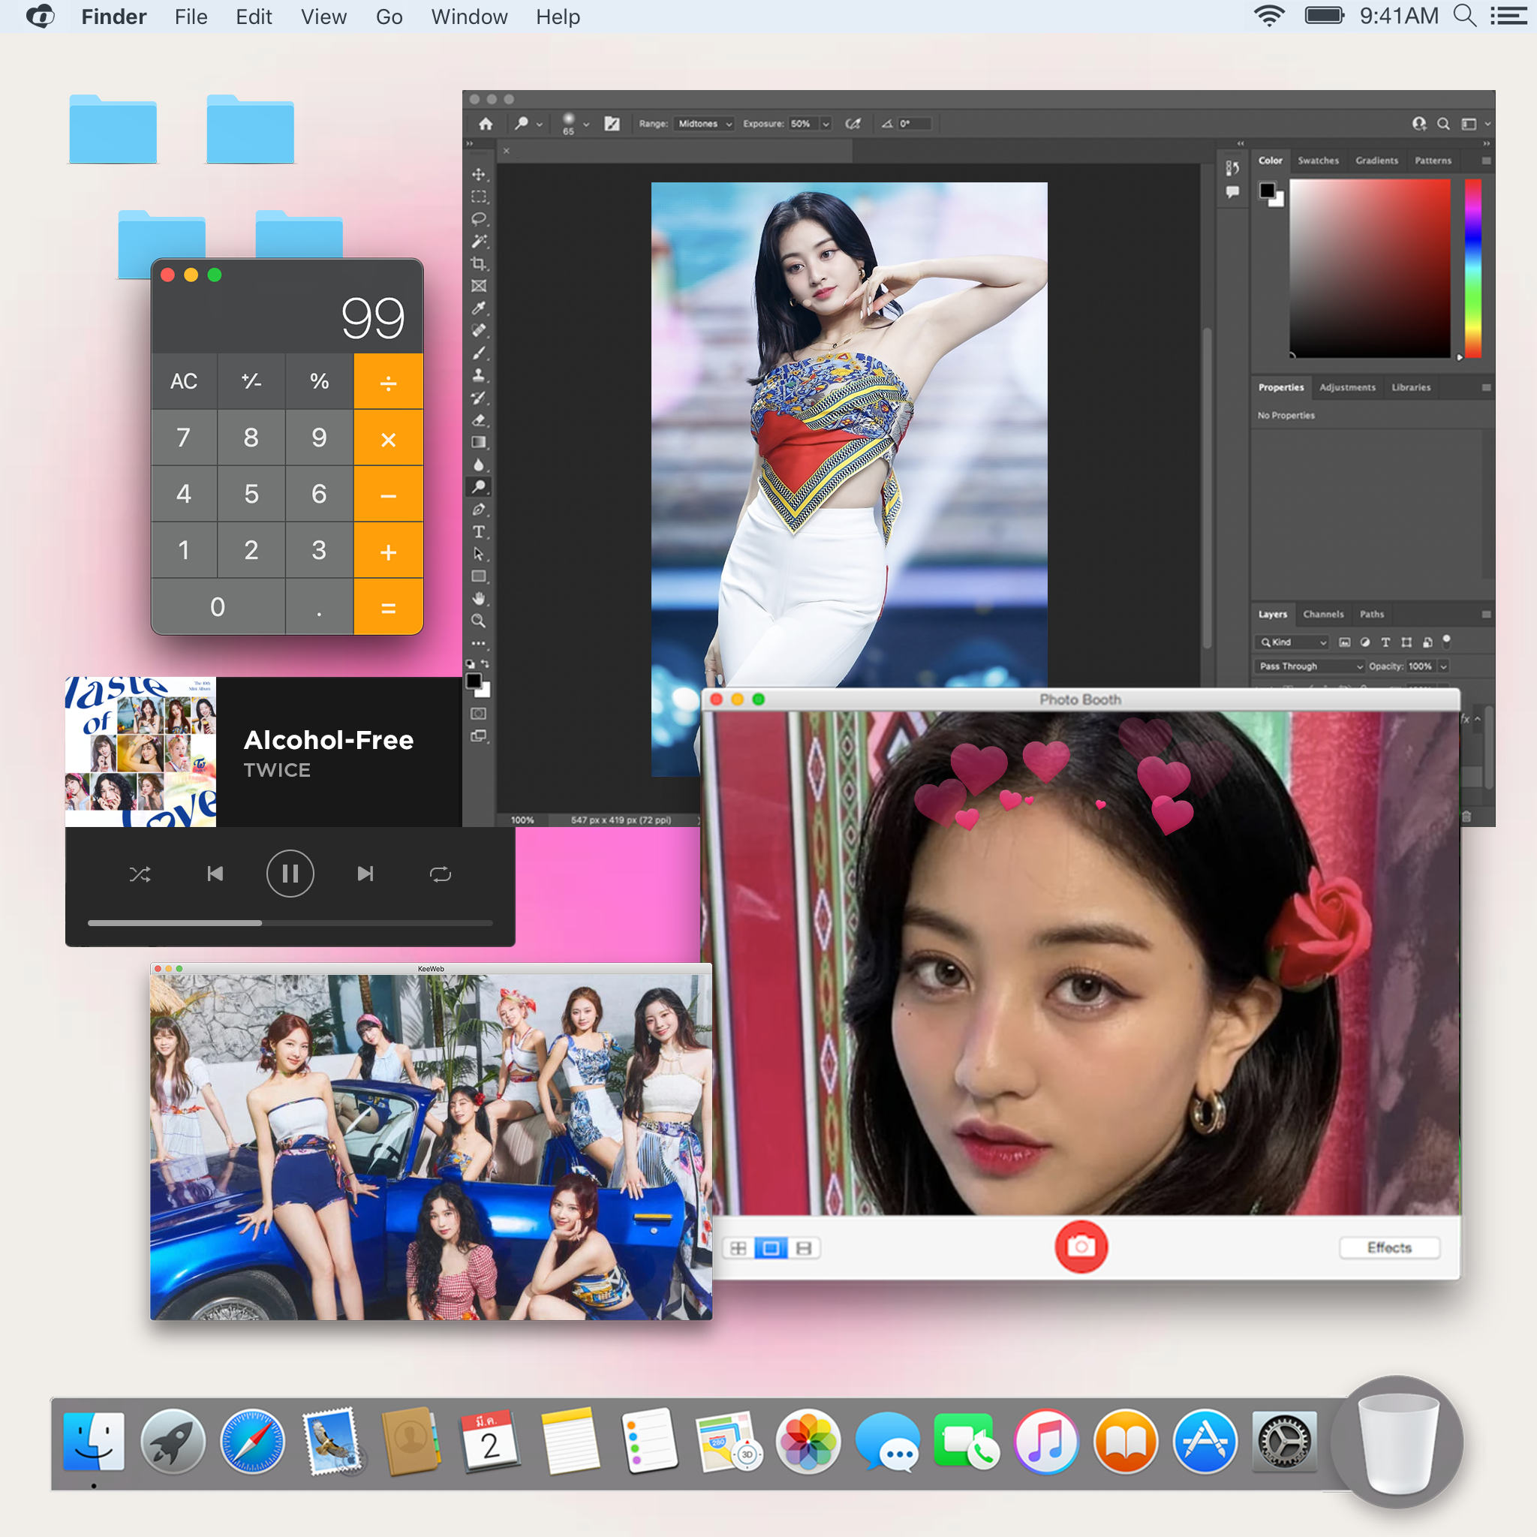Select the Move tool

tap(478, 174)
